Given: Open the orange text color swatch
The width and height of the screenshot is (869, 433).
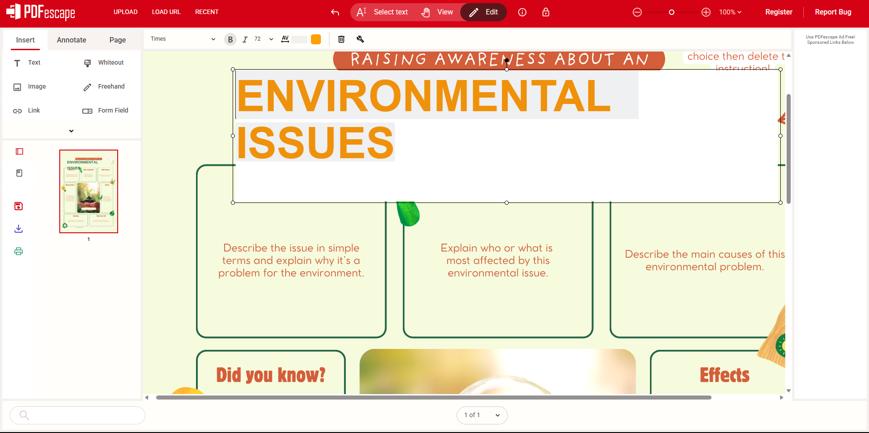Looking at the screenshot, I should coord(316,39).
